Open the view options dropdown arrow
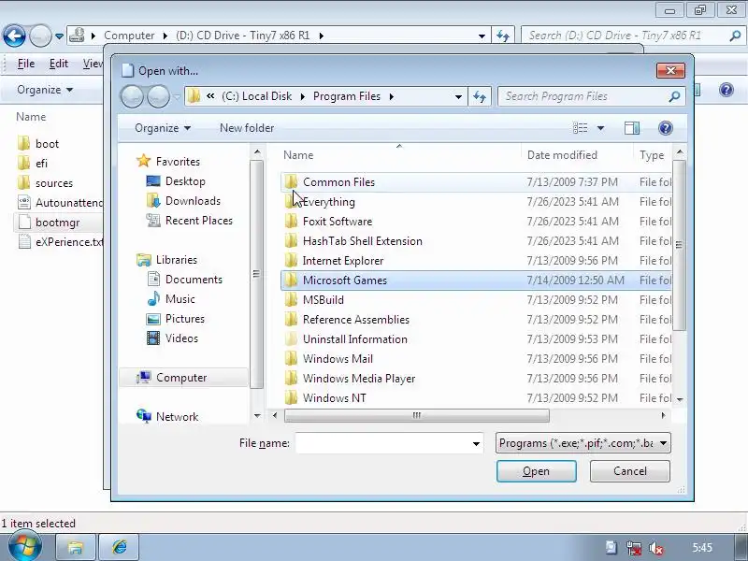This screenshot has width=748, height=561. (600, 128)
